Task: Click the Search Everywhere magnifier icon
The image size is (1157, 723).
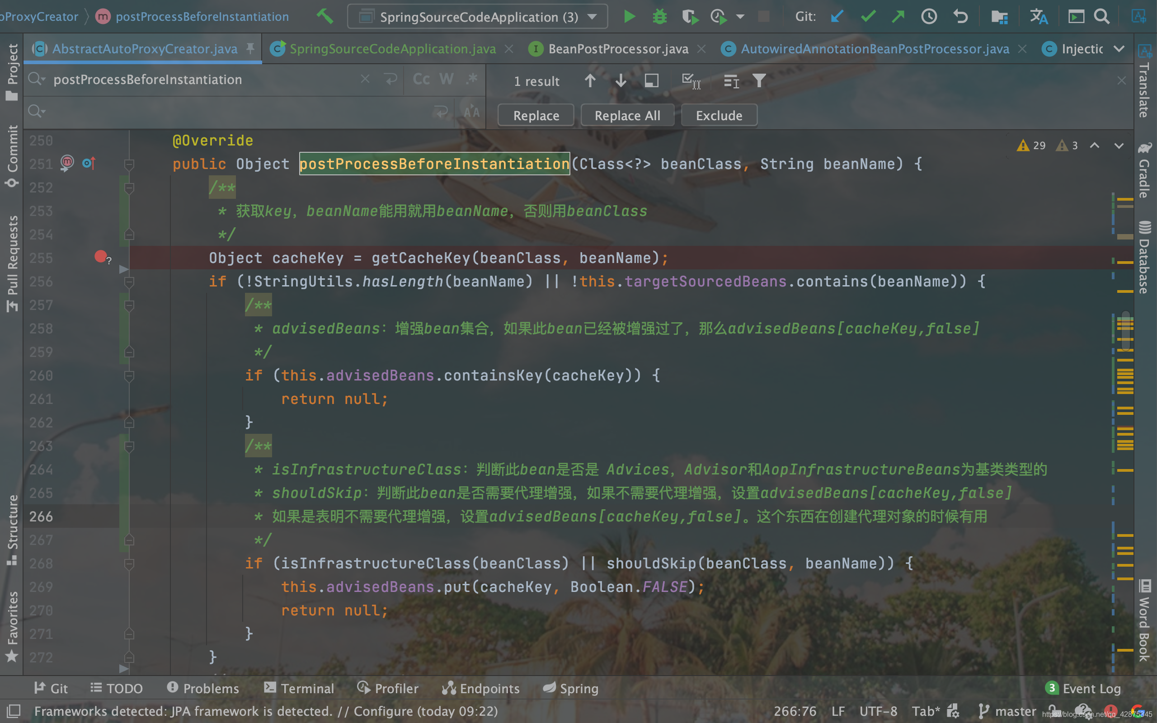Action: coord(1102,17)
